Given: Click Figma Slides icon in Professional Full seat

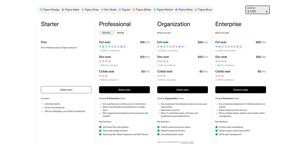Looking at the screenshot, I should pos(115,47).
